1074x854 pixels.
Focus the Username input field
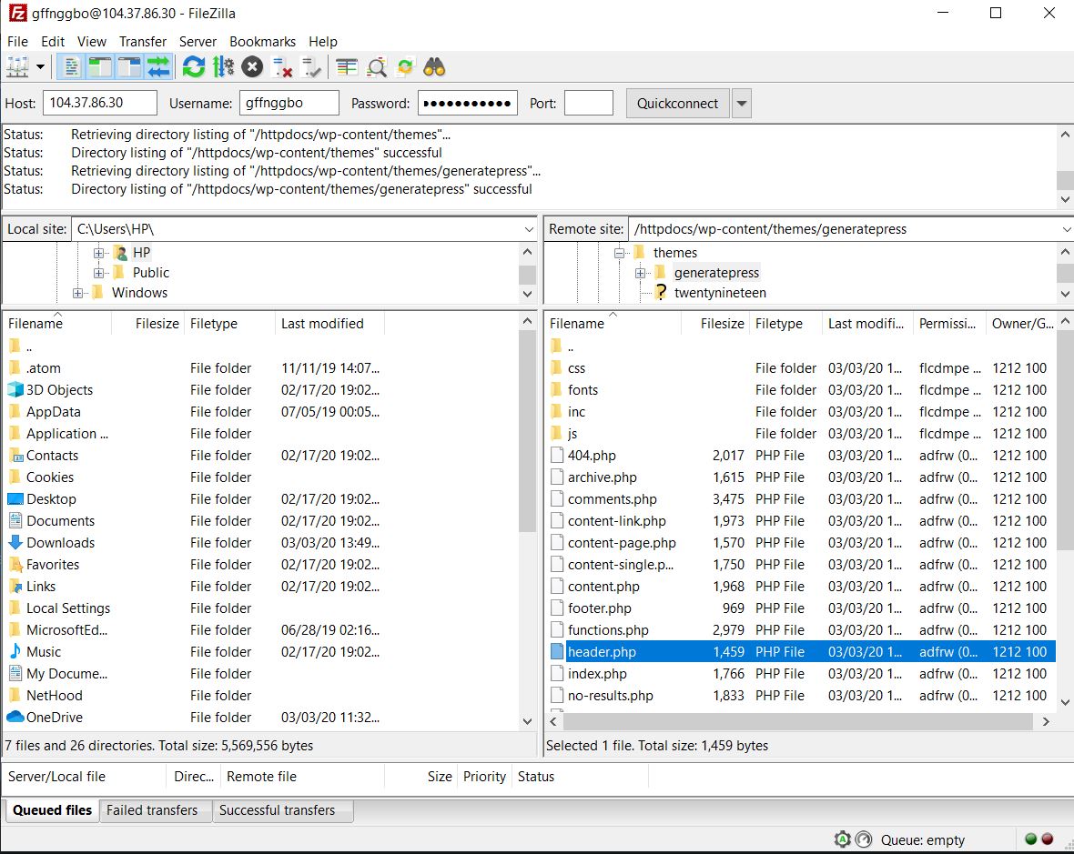(x=289, y=104)
